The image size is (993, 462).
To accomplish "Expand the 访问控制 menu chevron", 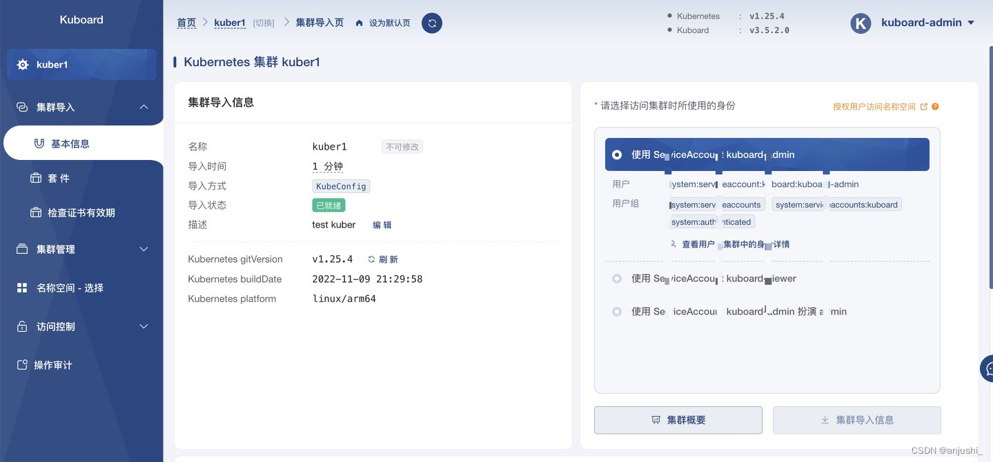I will pos(144,326).
